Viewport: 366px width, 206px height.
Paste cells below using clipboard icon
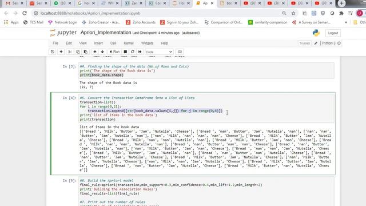[86, 52]
